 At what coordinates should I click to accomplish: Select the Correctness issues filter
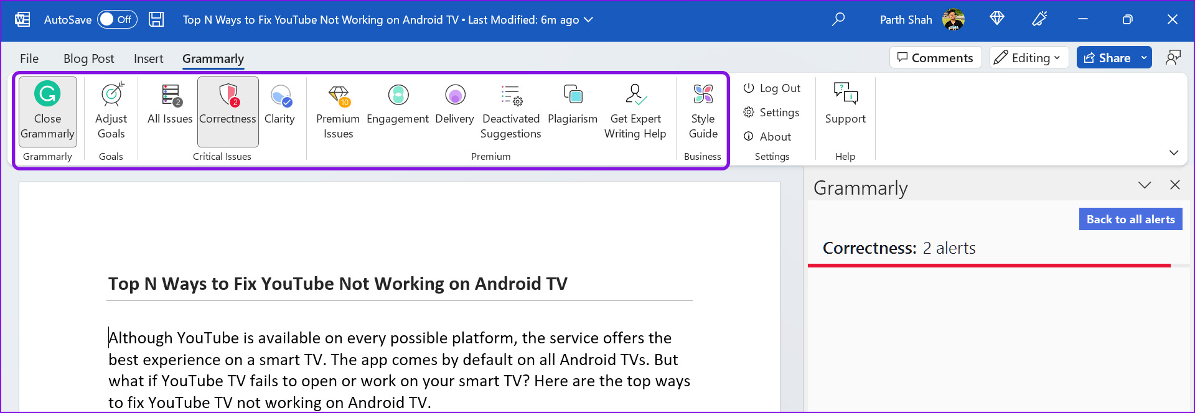point(228,112)
